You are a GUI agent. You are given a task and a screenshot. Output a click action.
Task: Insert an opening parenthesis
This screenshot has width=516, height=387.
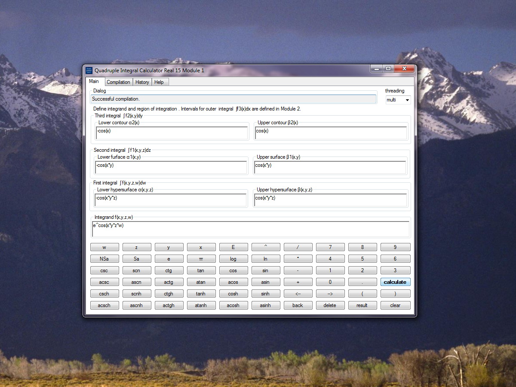click(x=362, y=294)
